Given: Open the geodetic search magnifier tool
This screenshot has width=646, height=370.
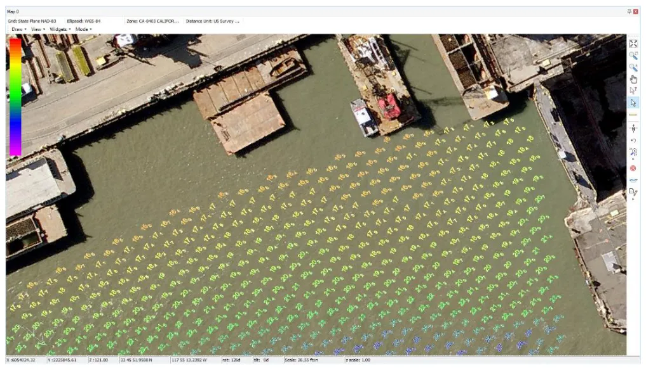Looking at the screenshot, I should pos(633,152).
